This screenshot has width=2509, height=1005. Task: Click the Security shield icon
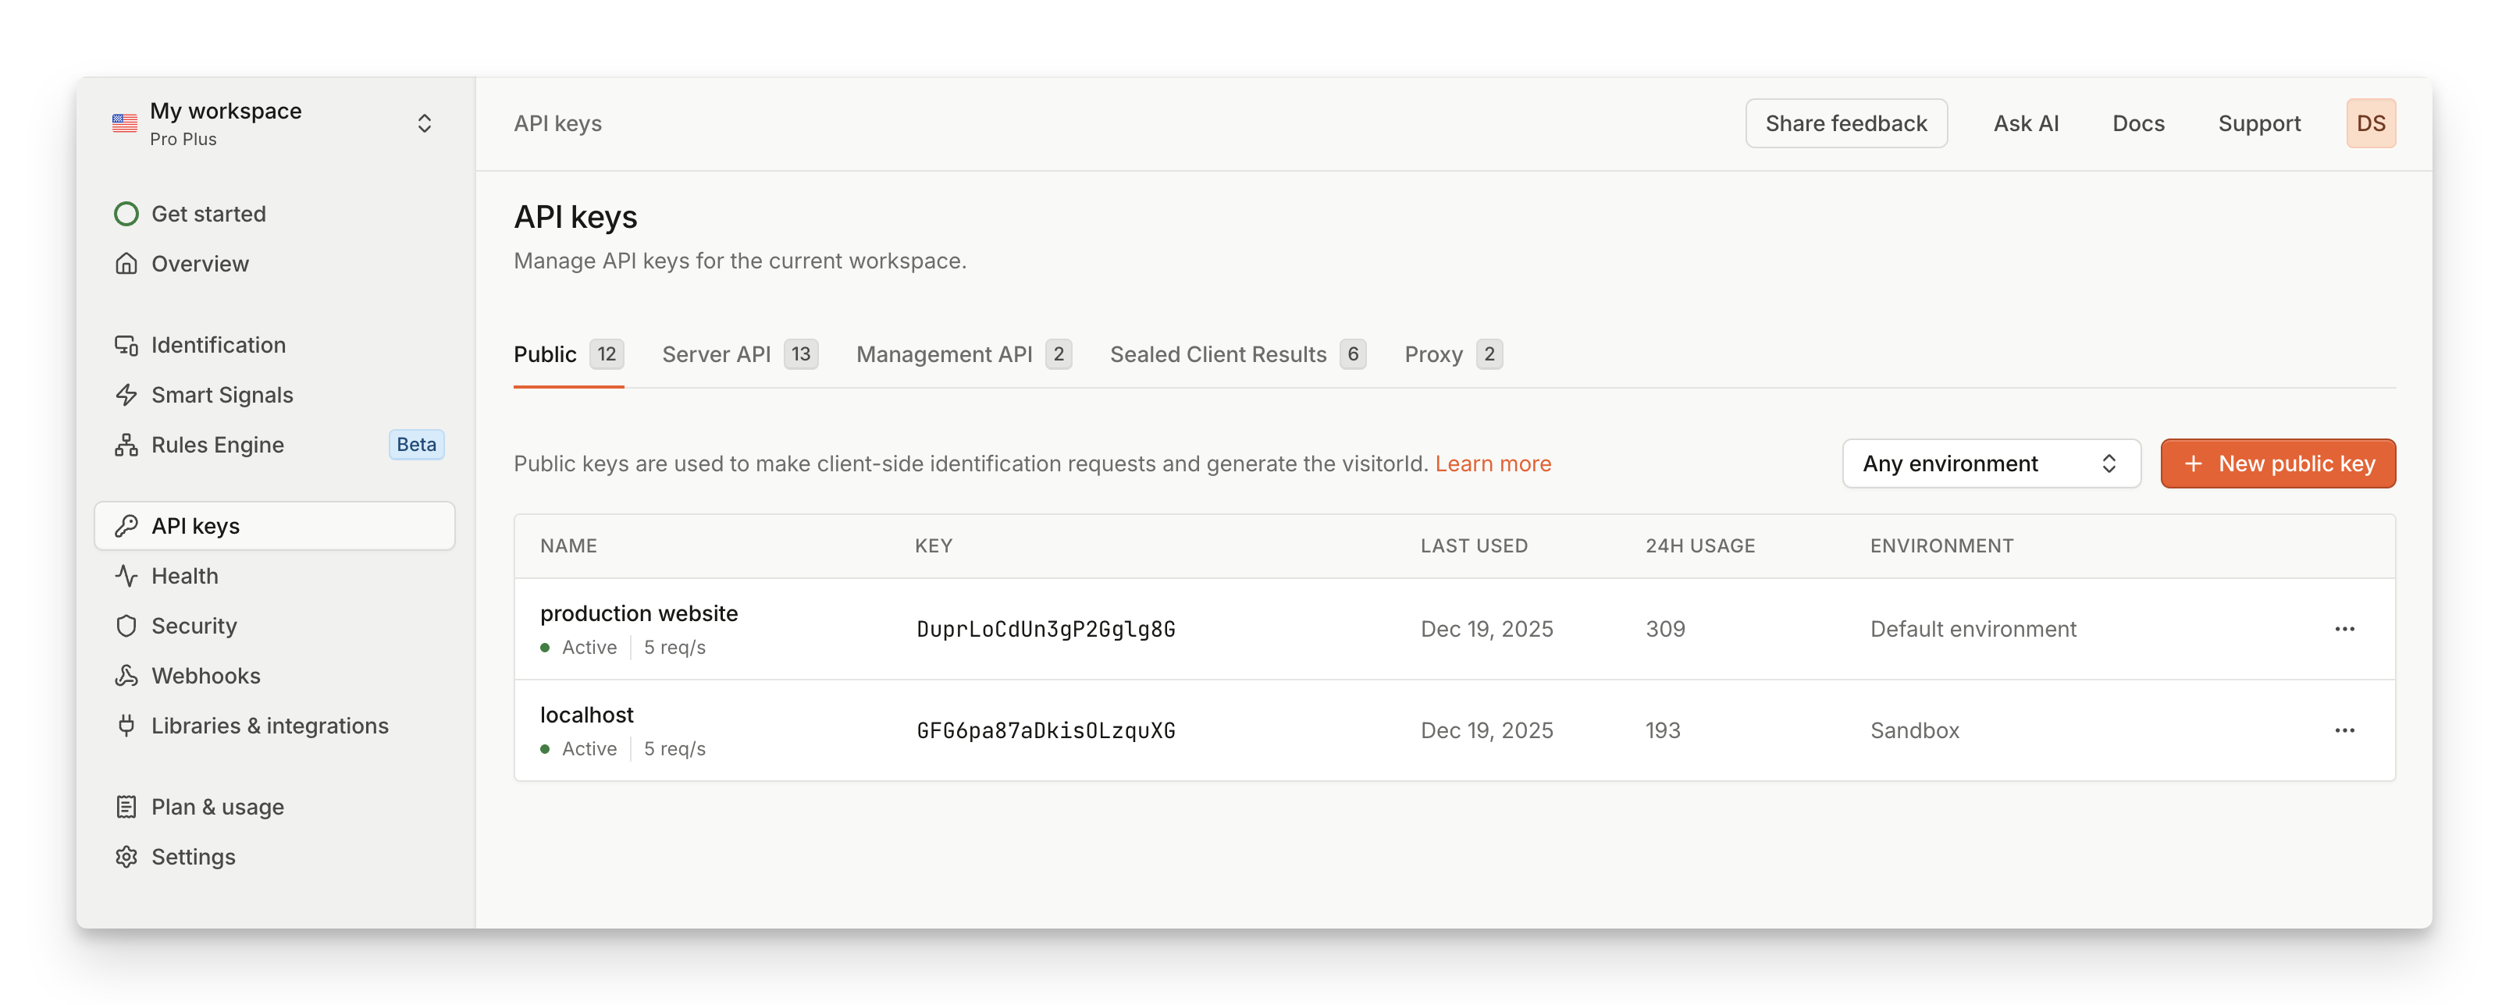(x=126, y=625)
